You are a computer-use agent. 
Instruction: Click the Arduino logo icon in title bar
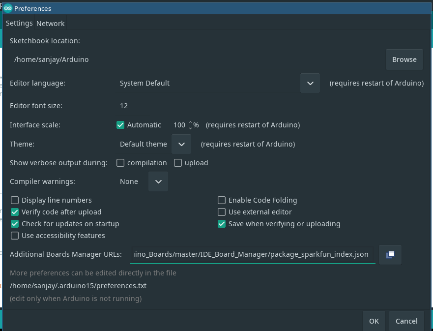[8, 8]
